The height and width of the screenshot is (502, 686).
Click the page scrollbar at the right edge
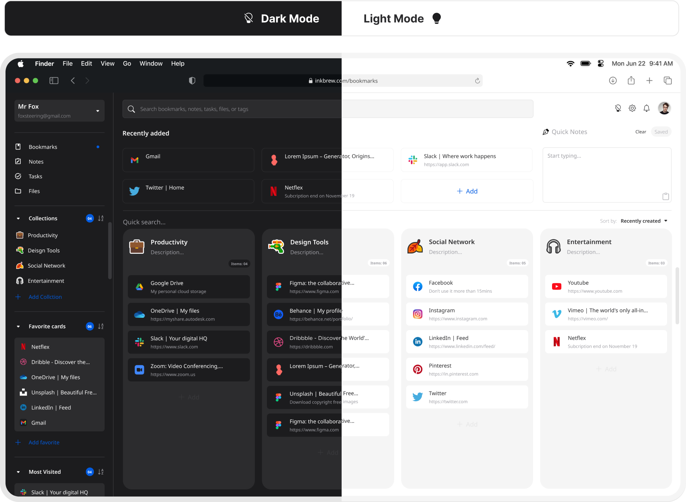pyautogui.click(x=677, y=295)
